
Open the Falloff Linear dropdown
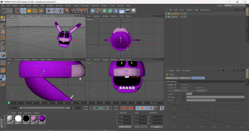coord(181,91)
